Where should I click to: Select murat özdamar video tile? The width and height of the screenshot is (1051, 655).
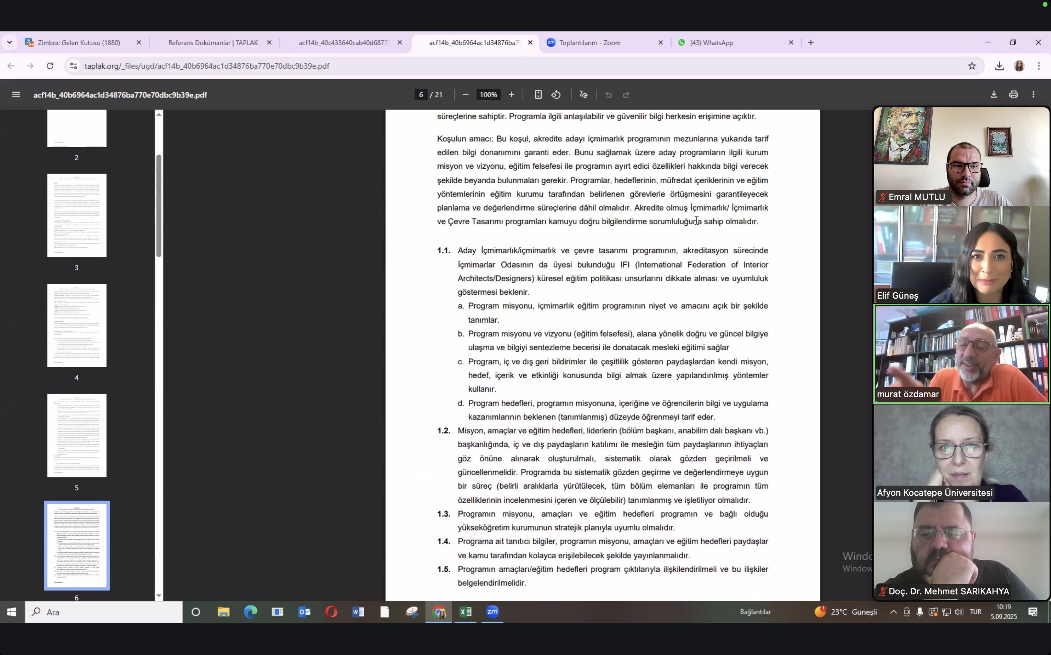pyautogui.click(x=961, y=353)
